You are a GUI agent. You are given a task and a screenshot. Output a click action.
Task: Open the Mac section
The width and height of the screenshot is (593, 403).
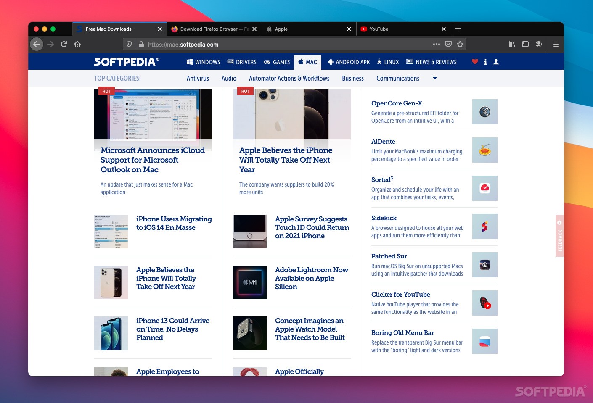(307, 62)
